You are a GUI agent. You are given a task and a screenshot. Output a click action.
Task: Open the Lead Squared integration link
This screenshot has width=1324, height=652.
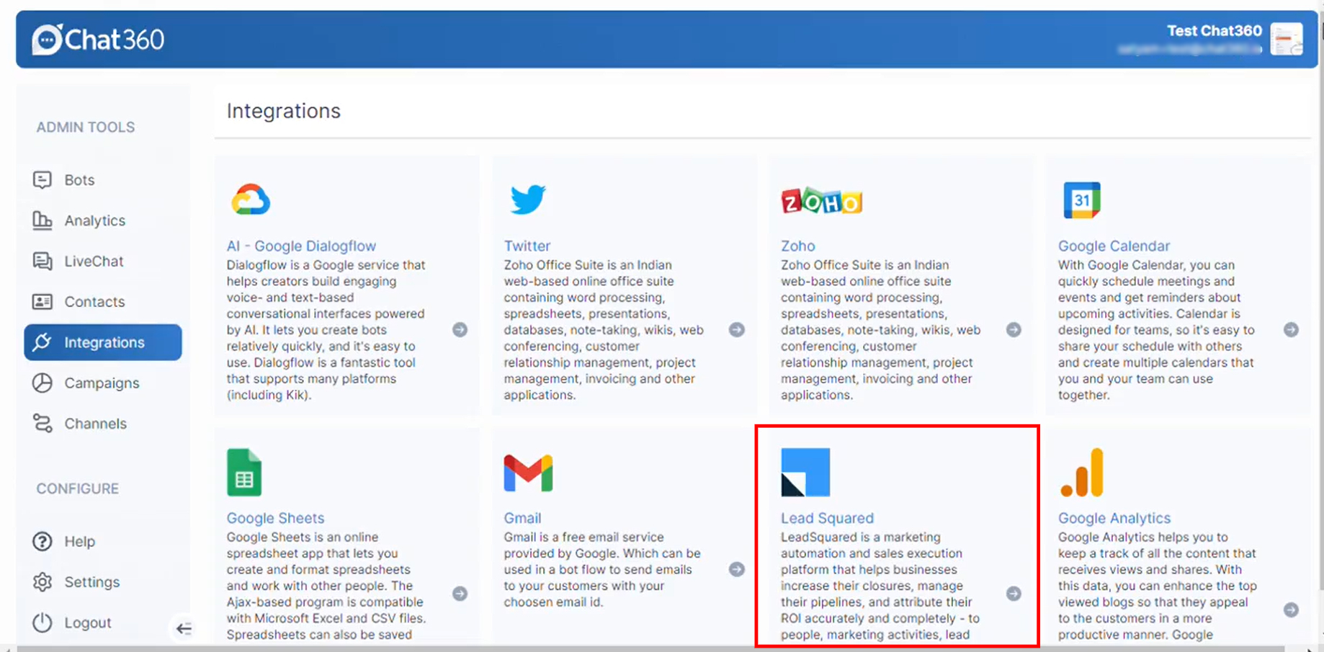[x=827, y=518]
